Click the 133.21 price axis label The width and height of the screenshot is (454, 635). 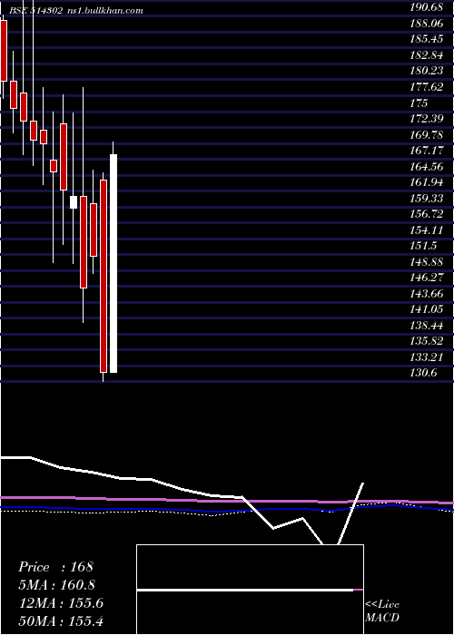427,357
